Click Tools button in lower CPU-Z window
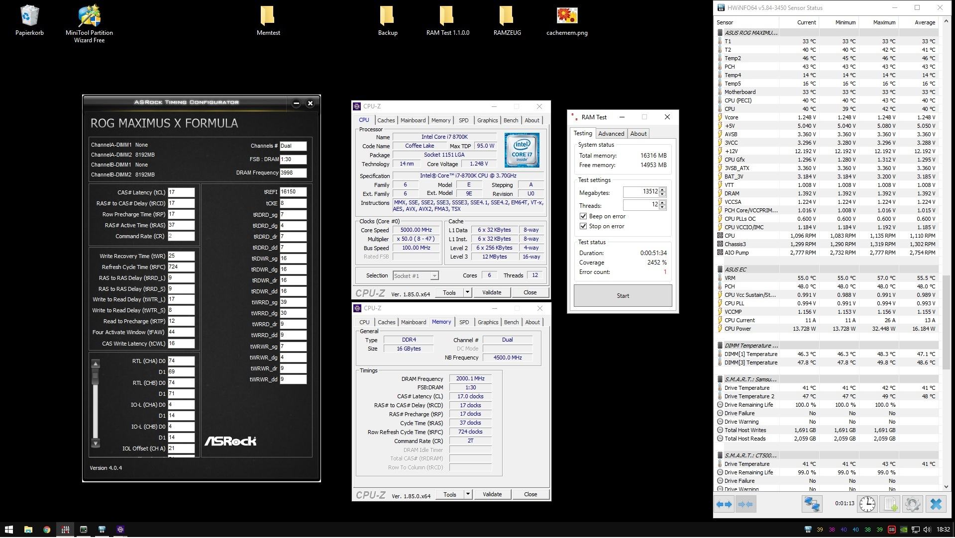Viewport: 955px width, 538px height. coord(450,494)
